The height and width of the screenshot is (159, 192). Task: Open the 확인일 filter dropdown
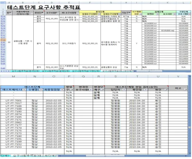pyautogui.click(x=146, y=90)
